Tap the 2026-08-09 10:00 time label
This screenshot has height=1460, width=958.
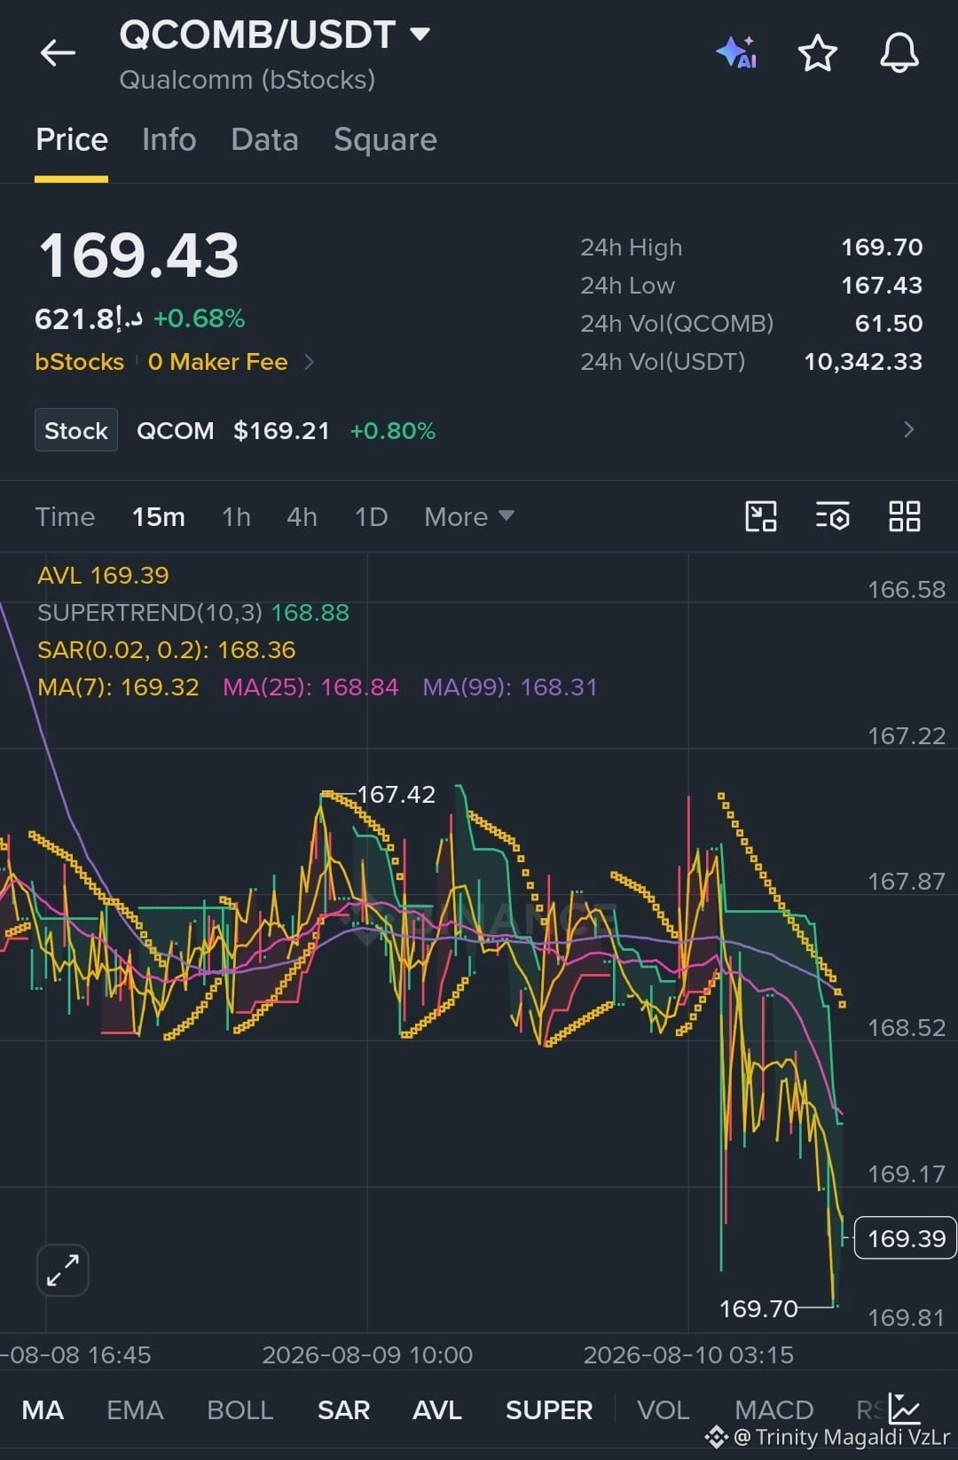(367, 1355)
